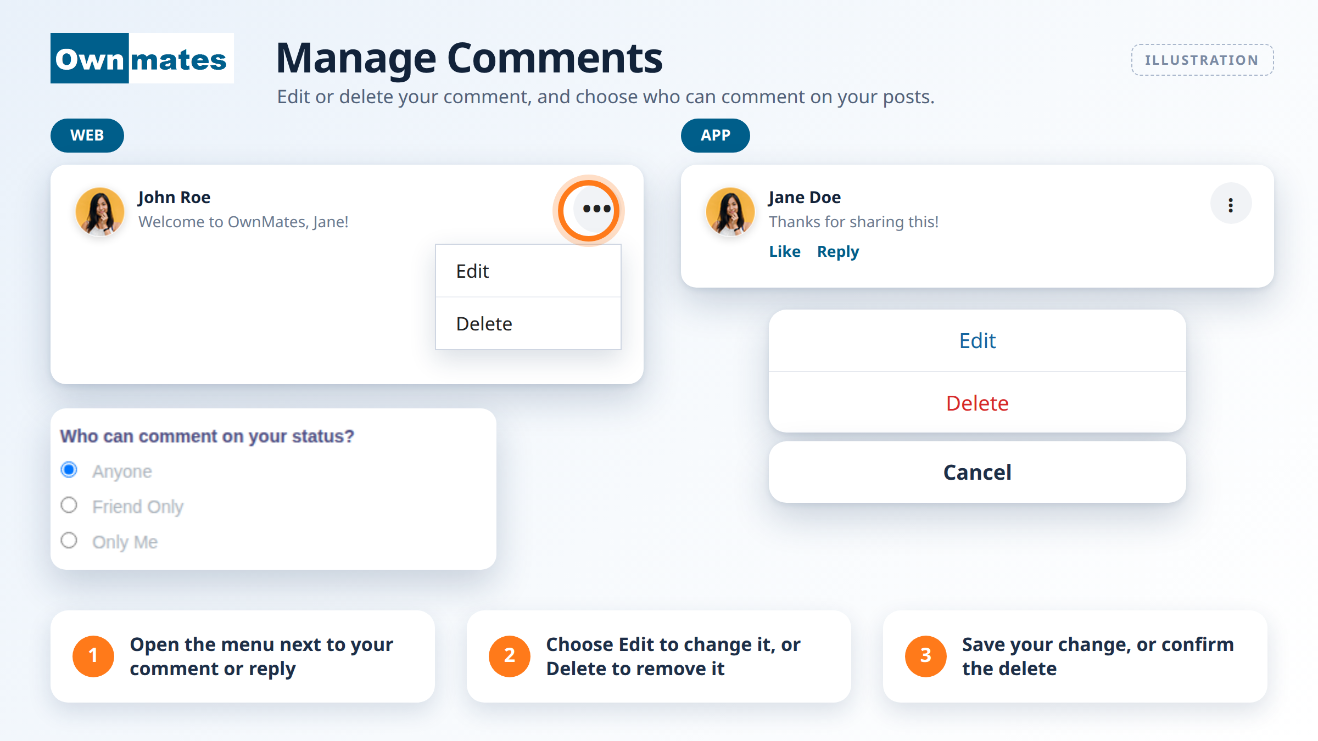Choose Edit in the web comment dropdown menu

pyautogui.click(x=528, y=271)
